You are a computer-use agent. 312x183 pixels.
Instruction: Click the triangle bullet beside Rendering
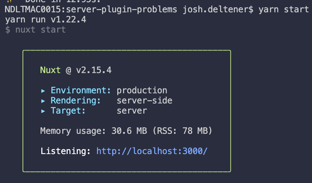43,101
